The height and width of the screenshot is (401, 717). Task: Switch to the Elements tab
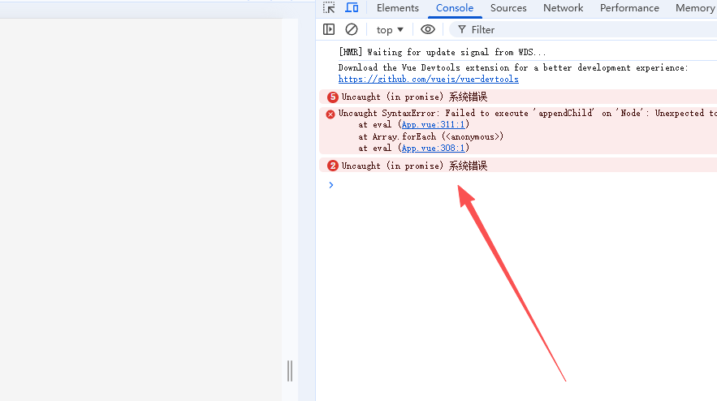click(398, 8)
